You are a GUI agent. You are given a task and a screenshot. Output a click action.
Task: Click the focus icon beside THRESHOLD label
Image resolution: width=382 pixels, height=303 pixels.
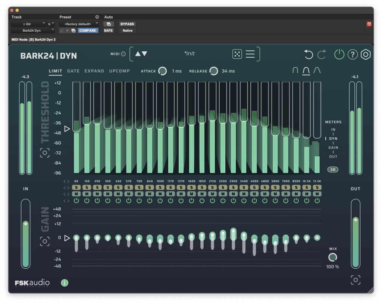[x=45, y=153]
